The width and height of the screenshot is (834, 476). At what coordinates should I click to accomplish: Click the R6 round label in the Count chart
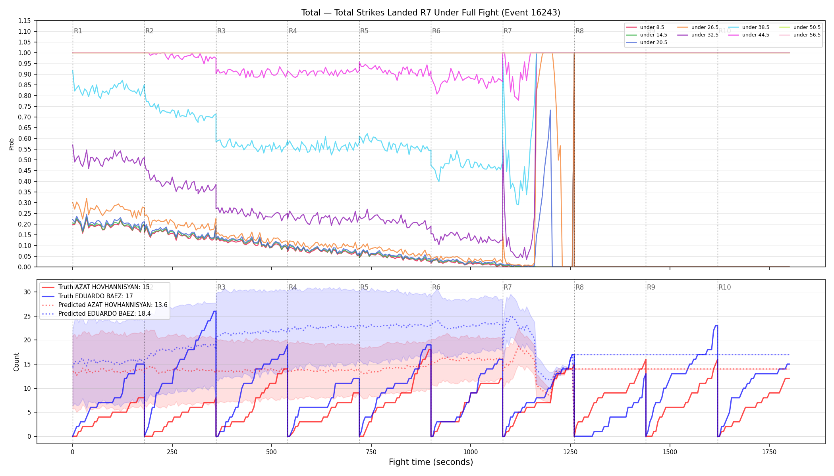coord(436,287)
